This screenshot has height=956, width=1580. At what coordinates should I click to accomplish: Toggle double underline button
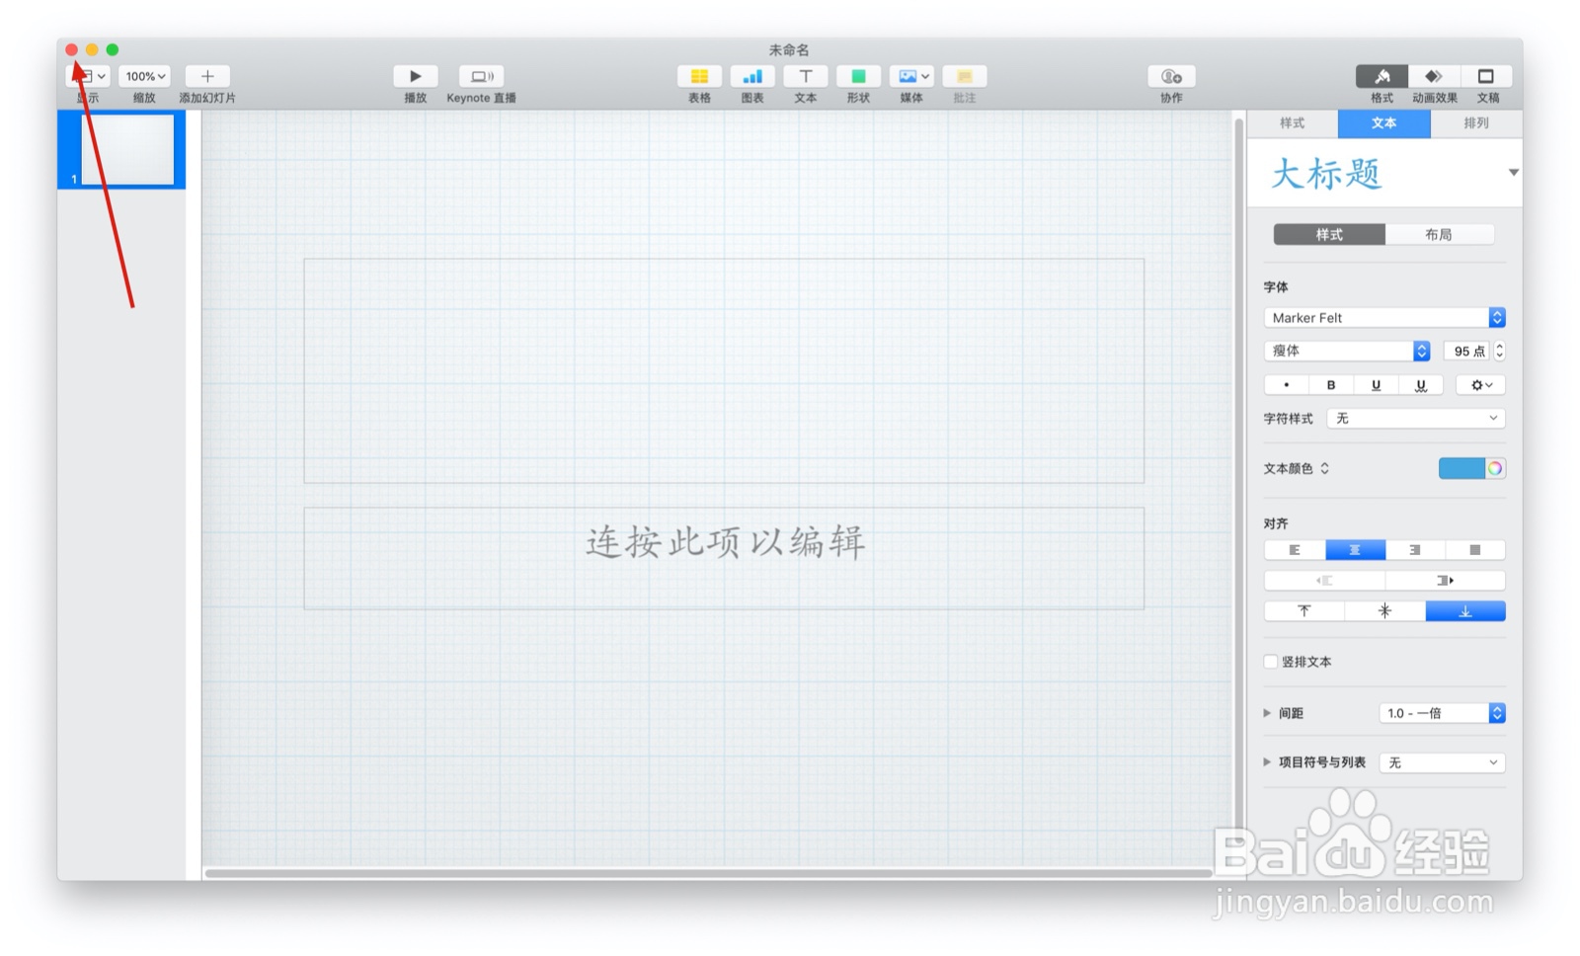coord(1421,385)
